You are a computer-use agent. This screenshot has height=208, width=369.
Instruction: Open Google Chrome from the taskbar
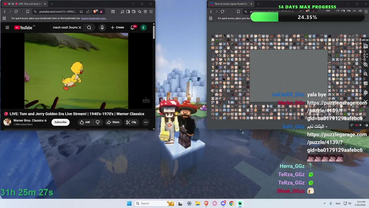(x=231, y=203)
